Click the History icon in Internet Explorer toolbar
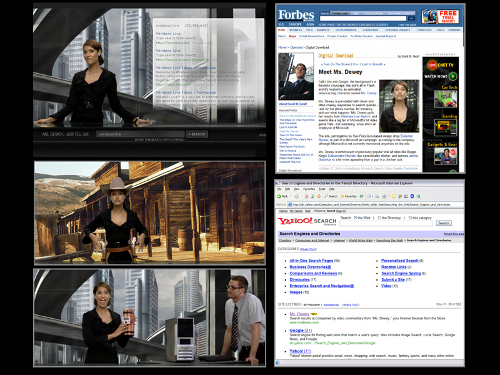The height and width of the screenshot is (375, 500). [361, 196]
